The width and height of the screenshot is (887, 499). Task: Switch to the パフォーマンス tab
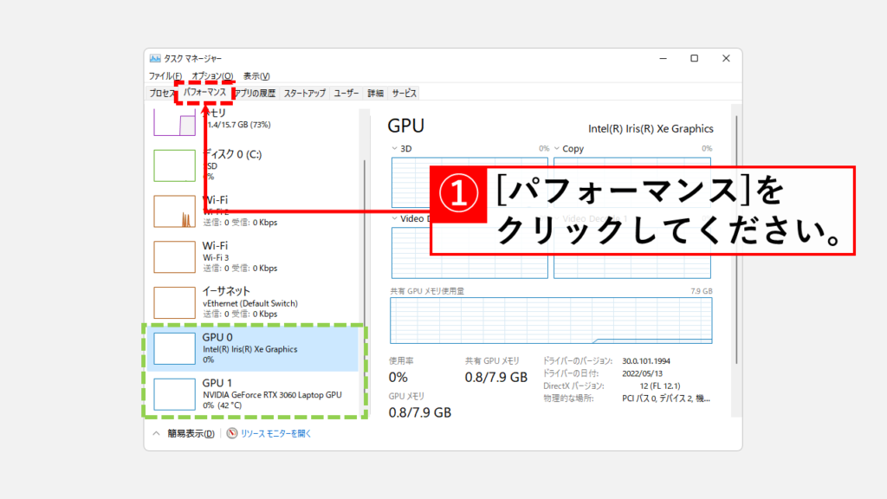[x=205, y=93]
